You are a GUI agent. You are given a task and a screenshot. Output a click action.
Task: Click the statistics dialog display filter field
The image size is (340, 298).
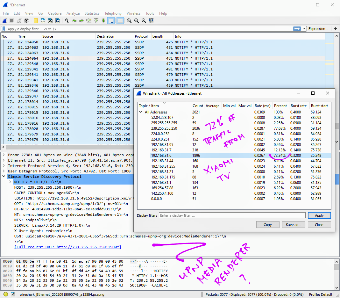[x=232, y=215]
